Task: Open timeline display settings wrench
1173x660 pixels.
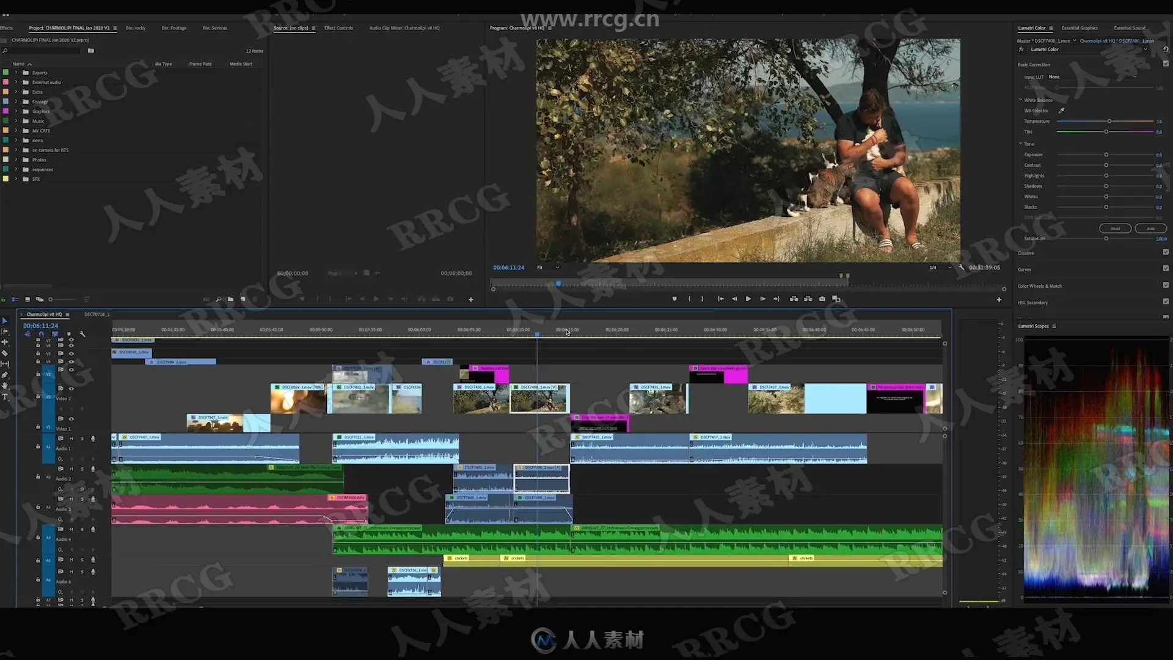Action: pos(82,334)
